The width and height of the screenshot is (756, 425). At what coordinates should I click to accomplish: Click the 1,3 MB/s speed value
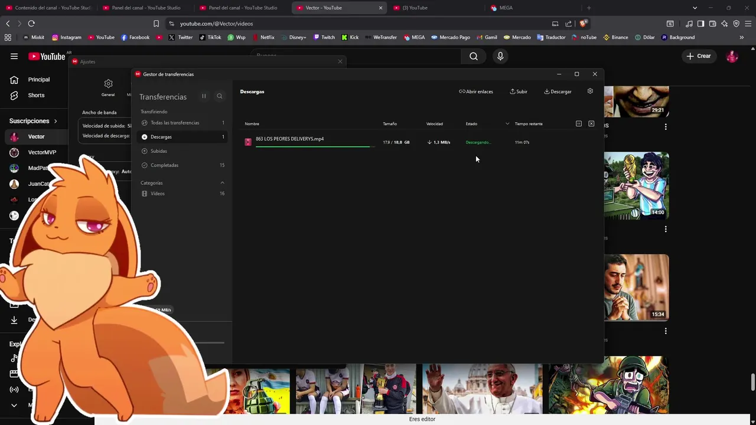[439, 142]
